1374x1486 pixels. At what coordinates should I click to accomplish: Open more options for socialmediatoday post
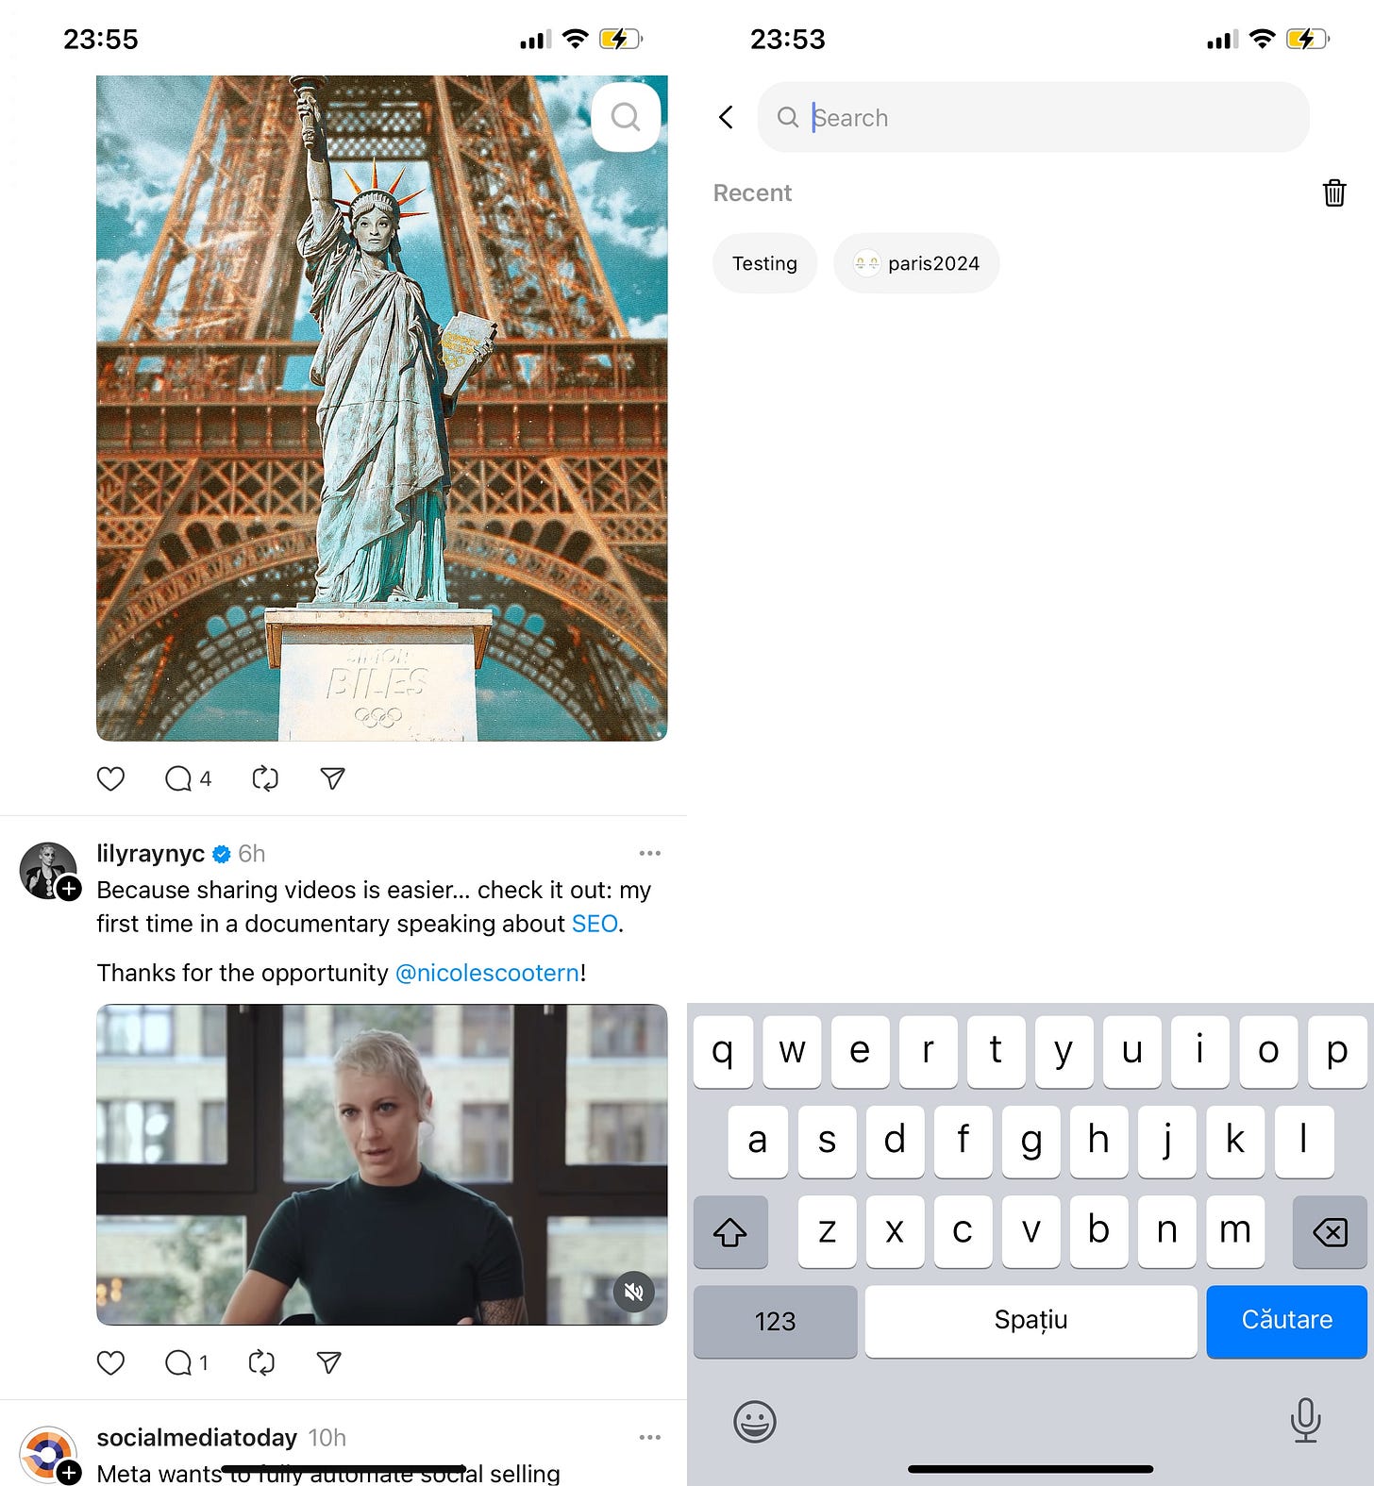[649, 1437]
